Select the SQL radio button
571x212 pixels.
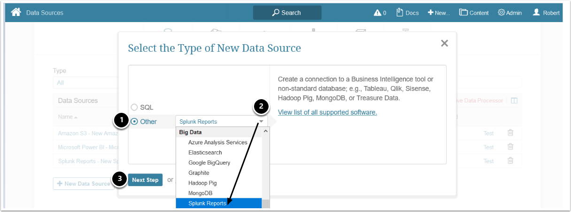point(134,107)
